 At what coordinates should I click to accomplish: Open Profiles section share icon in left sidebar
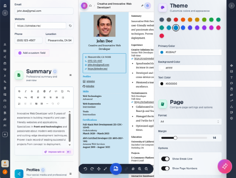(x=5, y=57)
